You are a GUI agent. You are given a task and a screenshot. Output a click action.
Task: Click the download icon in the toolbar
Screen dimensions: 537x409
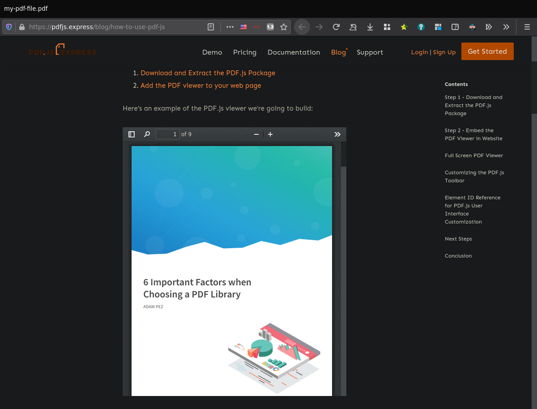(x=370, y=27)
